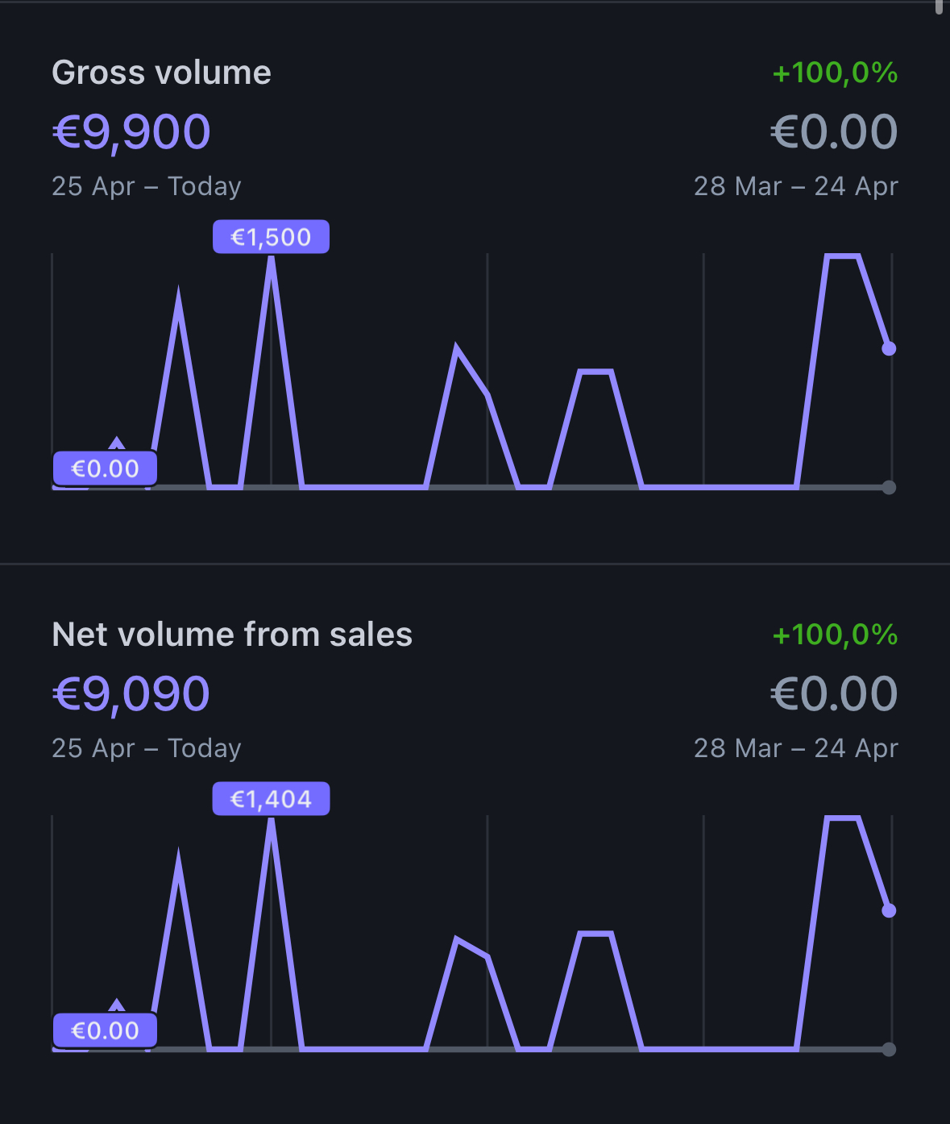
Task: Click the €0.00 tooltip in Gross volume chart
Action: 105,468
